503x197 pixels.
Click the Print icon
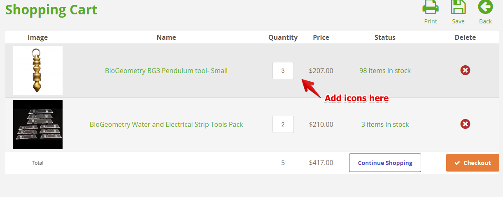click(431, 7)
